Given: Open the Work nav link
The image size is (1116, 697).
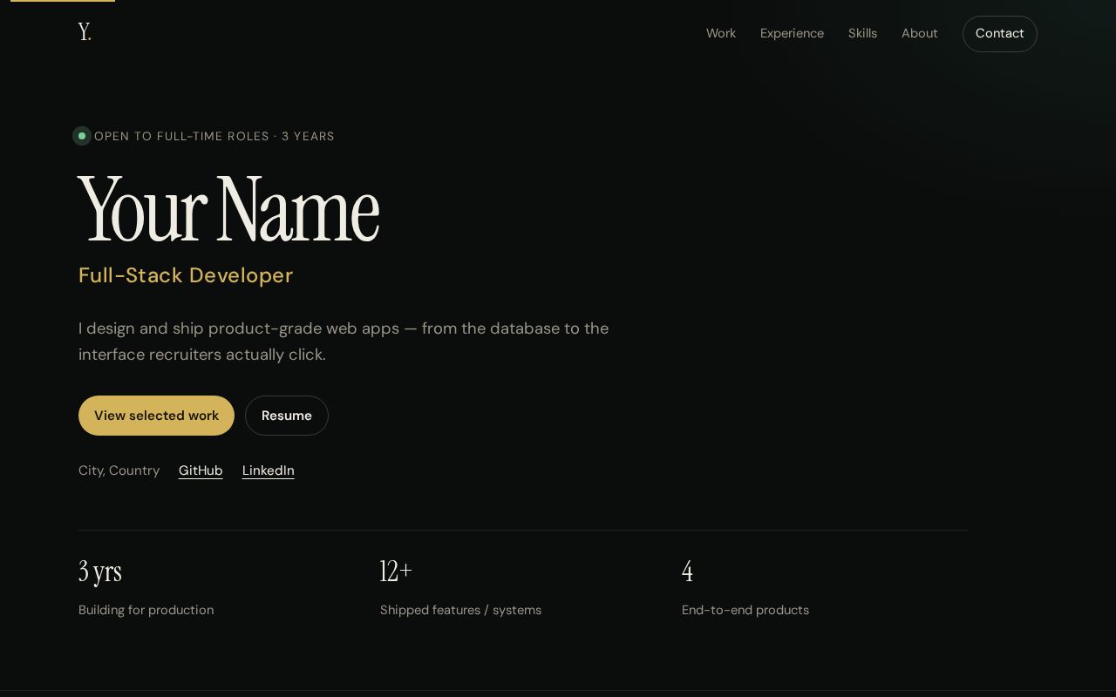Looking at the screenshot, I should [721, 33].
